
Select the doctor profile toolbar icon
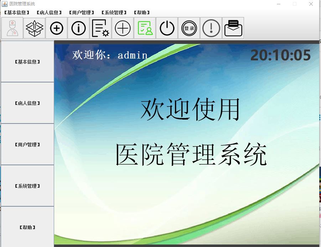coord(12,28)
